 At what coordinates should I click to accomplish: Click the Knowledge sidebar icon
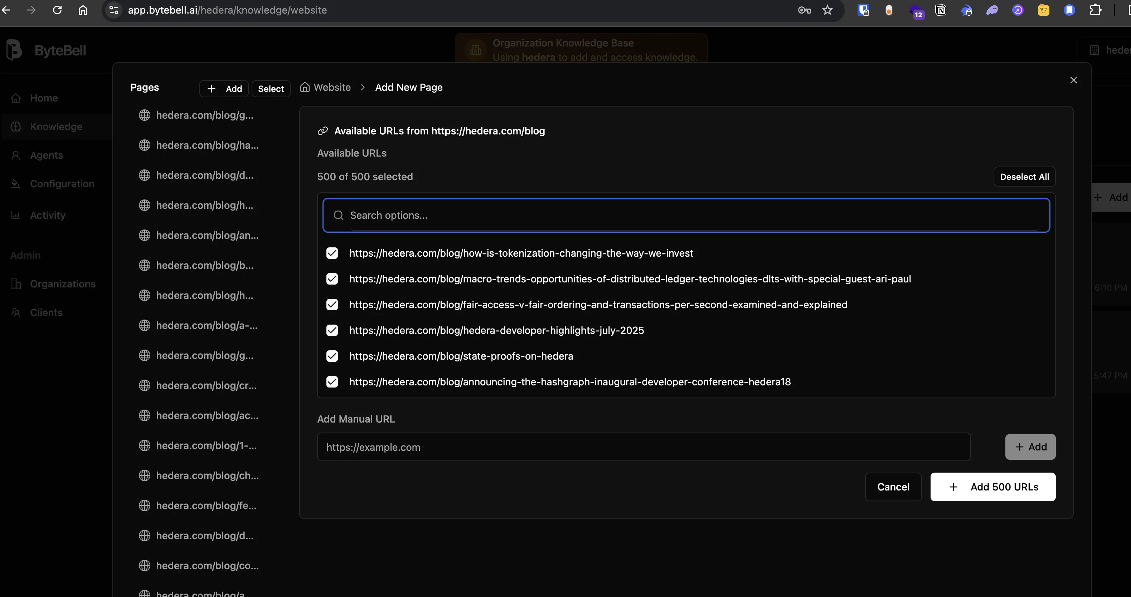coord(16,126)
